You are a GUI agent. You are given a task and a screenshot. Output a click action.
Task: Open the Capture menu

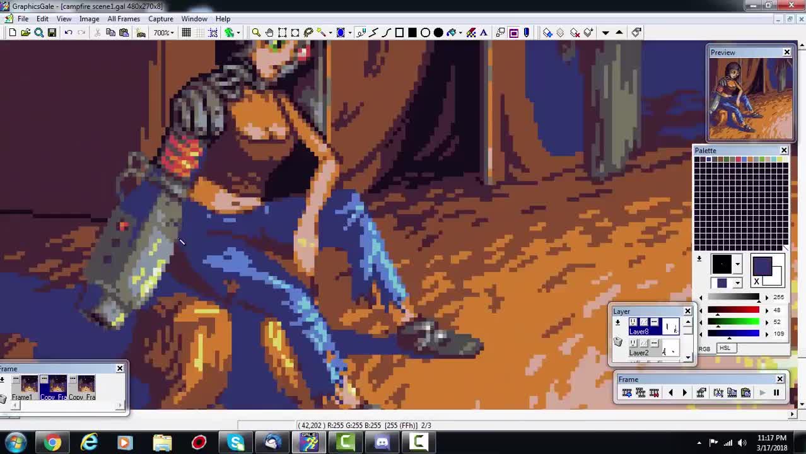pyautogui.click(x=161, y=19)
